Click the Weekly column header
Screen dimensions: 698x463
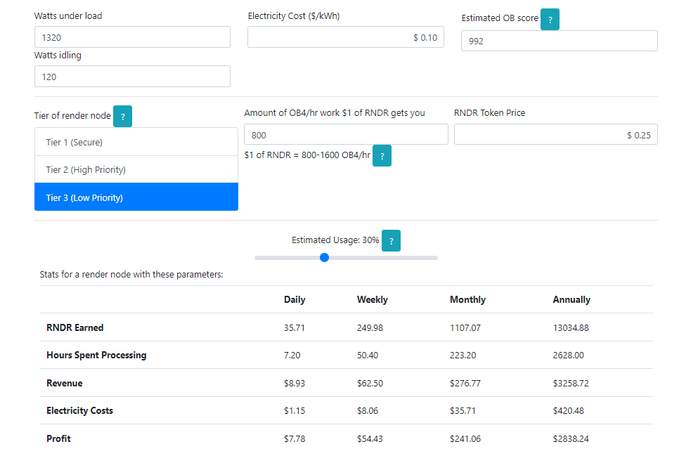(372, 300)
